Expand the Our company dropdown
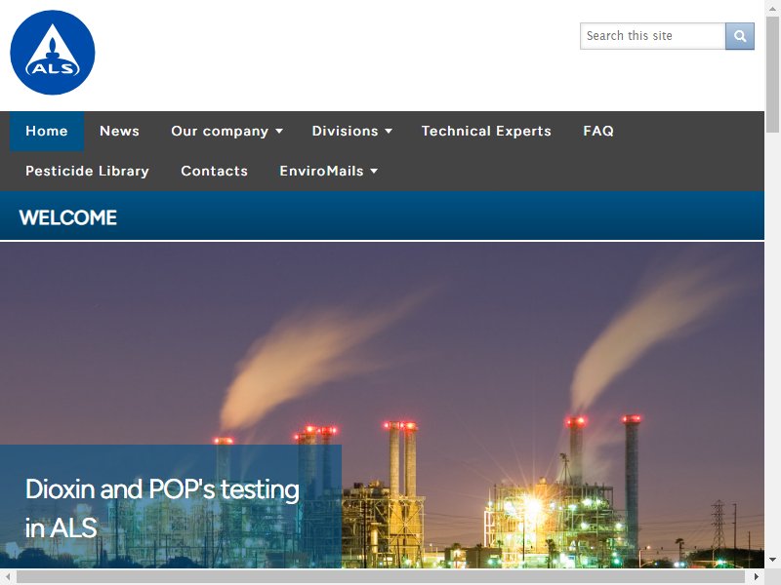 [x=227, y=131]
